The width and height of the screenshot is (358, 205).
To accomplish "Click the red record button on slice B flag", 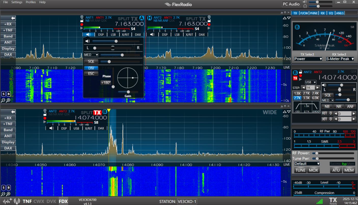I will click(x=45, y=118).
